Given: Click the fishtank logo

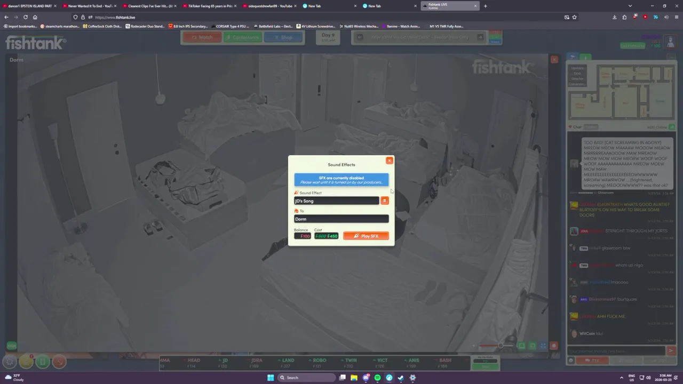Looking at the screenshot, I should tap(36, 42).
